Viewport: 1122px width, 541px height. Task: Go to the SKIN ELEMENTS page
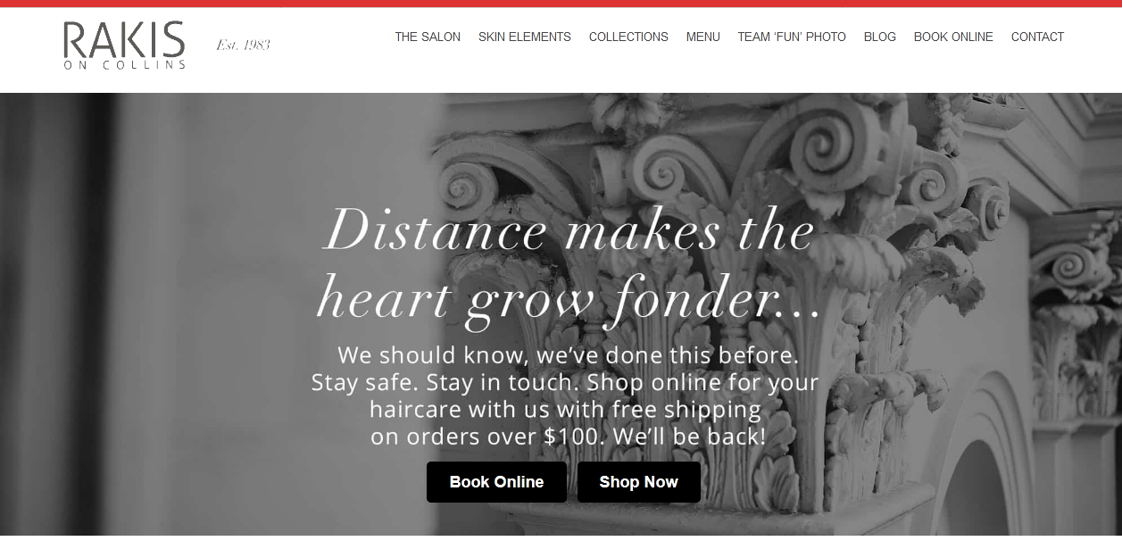click(x=525, y=37)
